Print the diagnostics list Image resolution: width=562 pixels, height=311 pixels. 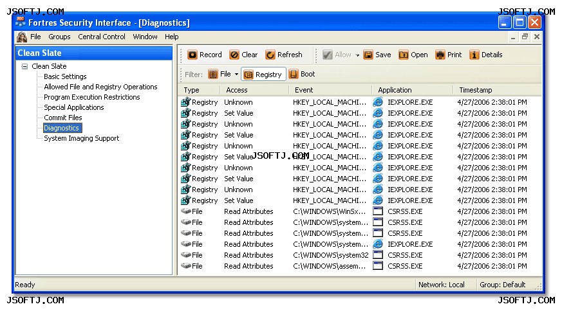(x=449, y=55)
